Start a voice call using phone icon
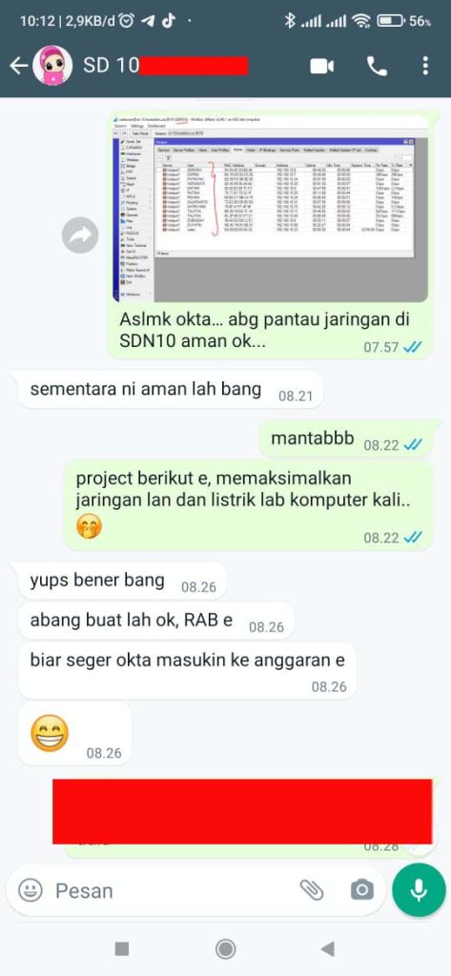 377,66
